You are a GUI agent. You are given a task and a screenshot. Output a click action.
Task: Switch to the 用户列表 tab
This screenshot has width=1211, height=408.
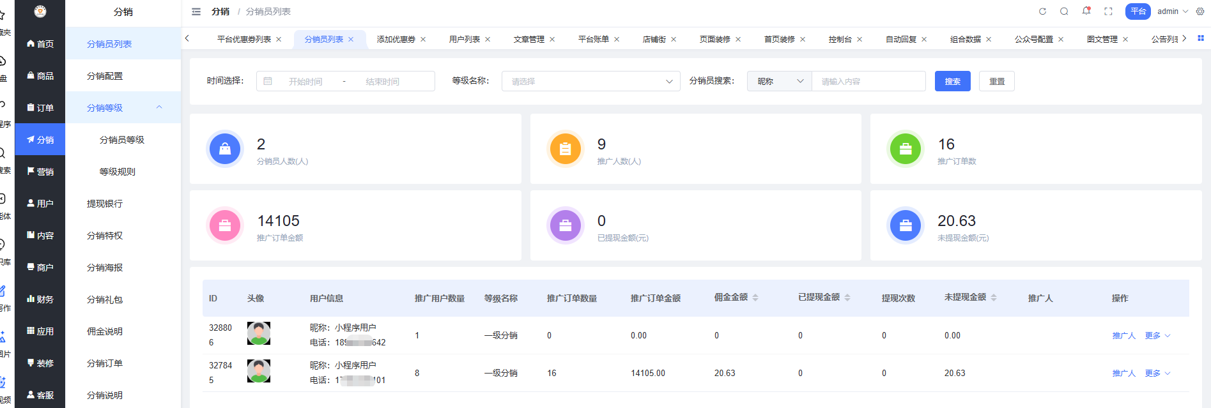click(x=464, y=40)
